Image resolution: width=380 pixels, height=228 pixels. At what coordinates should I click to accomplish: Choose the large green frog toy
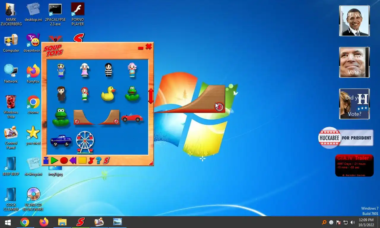(61, 117)
